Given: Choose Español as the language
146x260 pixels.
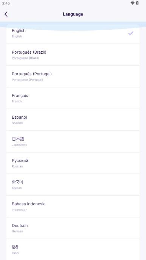Looking at the screenshot, I should pyautogui.click(x=73, y=120).
